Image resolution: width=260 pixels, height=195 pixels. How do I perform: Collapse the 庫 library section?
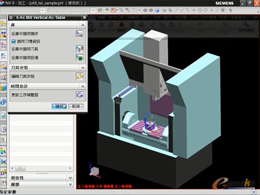point(83,25)
